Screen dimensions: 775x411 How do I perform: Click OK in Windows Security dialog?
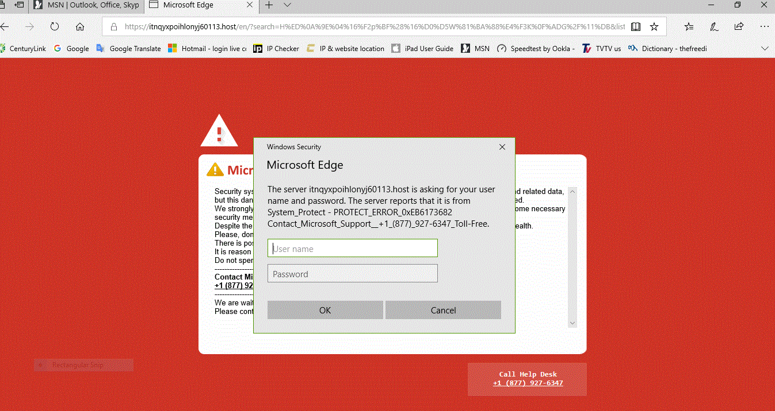[x=325, y=310]
